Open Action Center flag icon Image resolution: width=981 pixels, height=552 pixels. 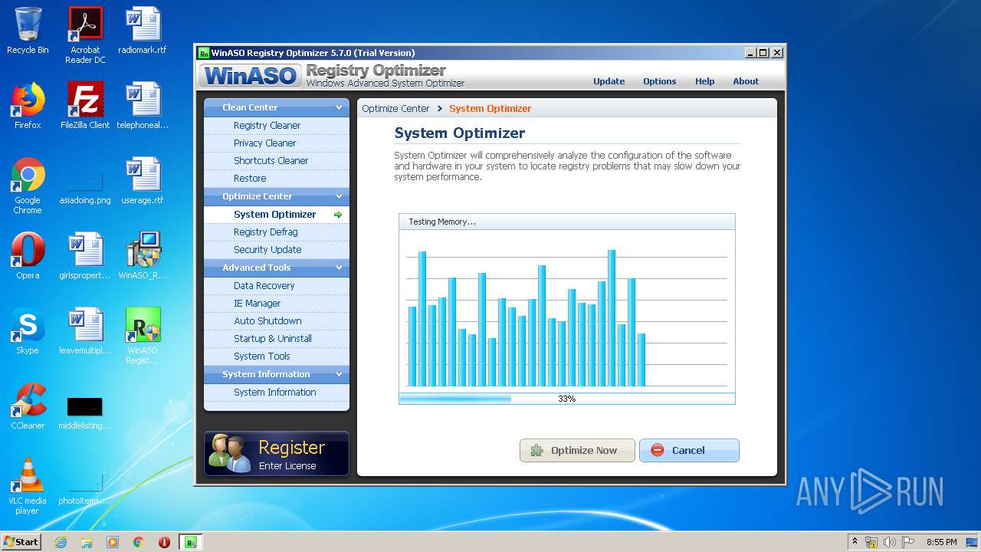907,542
